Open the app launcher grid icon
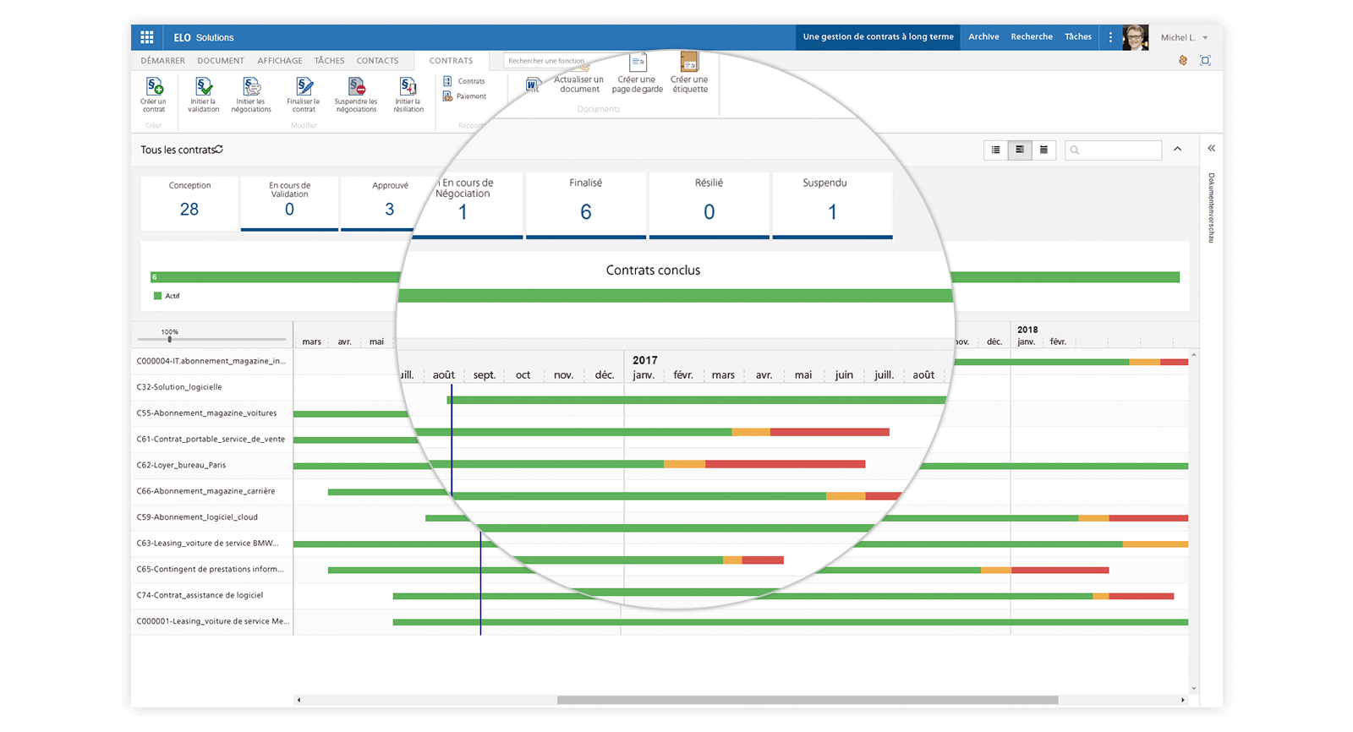Image resolution: width=1353 pixels, height=732 pixels. pyautogui.click(x=147, y=37)
